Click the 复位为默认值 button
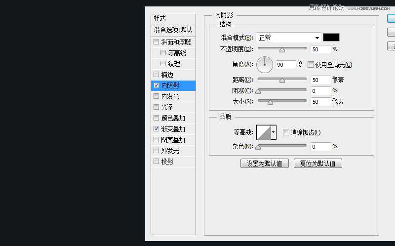 coord(317,164)
